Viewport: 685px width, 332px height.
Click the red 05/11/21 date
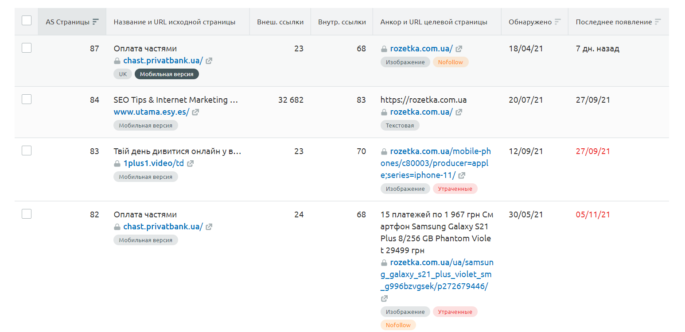[593, 214]
